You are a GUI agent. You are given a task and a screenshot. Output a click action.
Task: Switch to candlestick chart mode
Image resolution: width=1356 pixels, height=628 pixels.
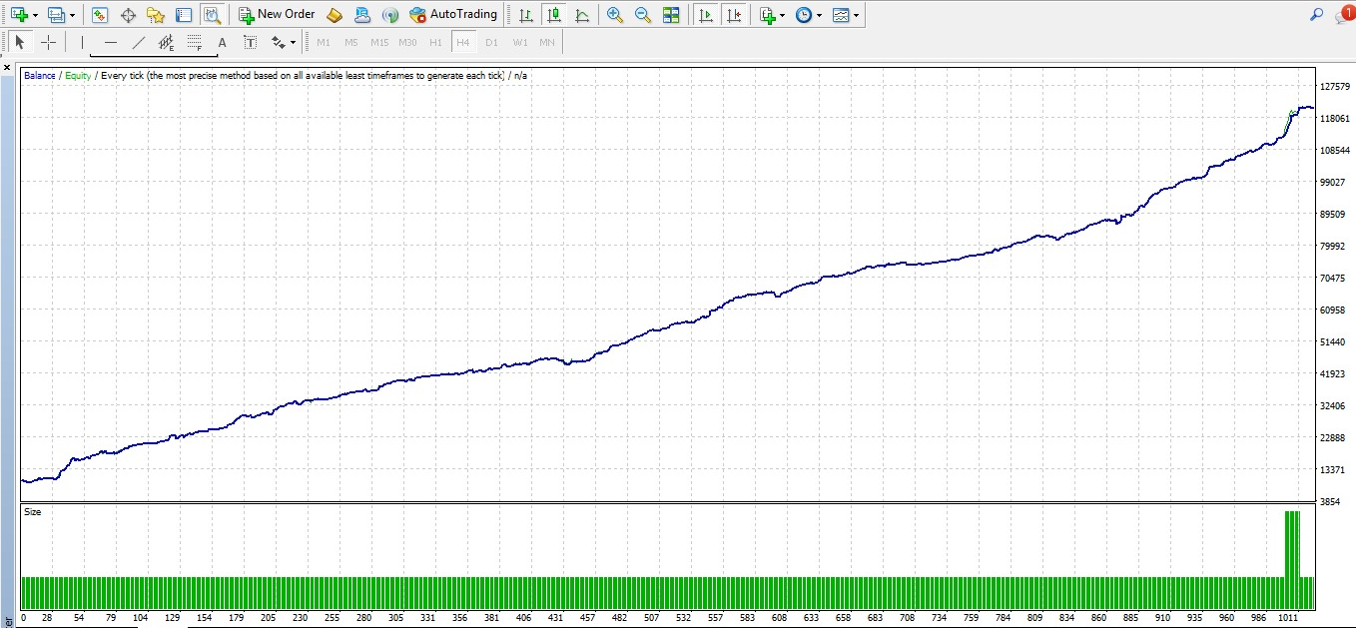coord(553,15)
